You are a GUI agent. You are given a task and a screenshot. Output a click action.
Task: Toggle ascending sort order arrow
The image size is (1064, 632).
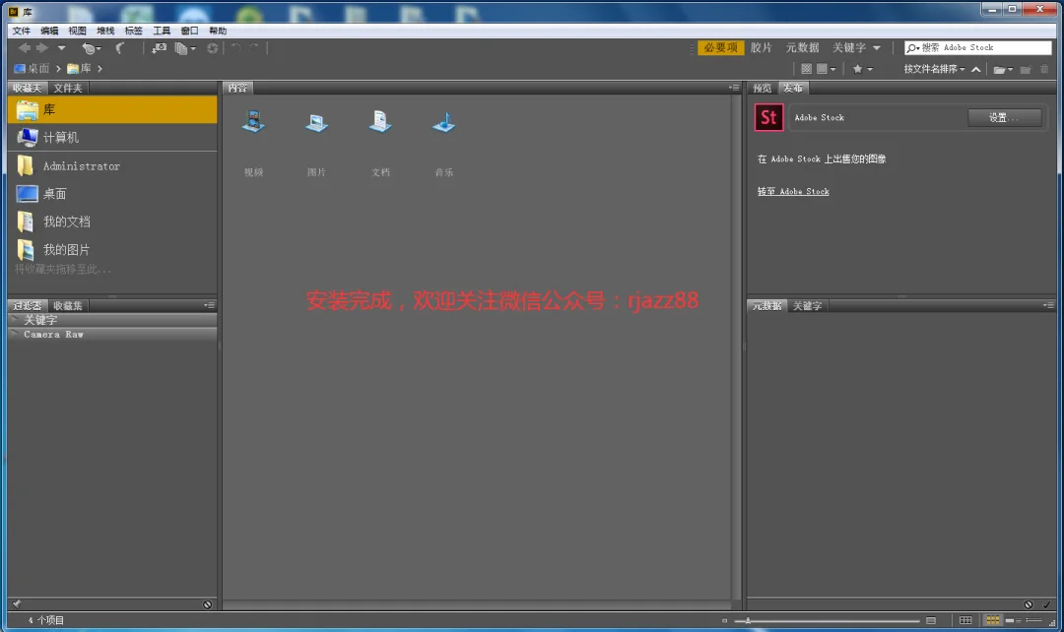click(x=975, y=69)
